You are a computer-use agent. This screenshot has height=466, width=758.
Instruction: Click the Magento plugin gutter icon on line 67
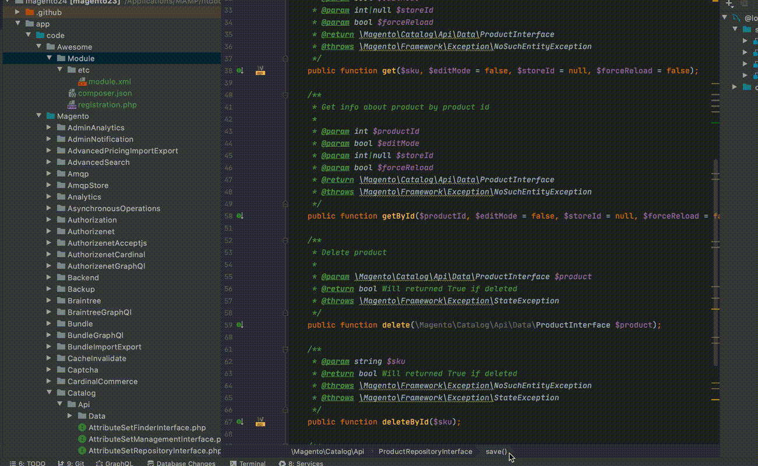tap(261, 422)
